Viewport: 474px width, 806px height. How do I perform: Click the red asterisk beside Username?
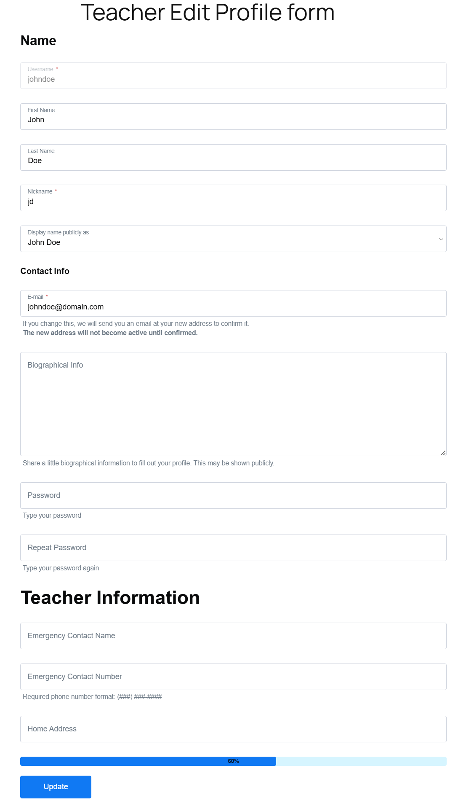pos(57,69)
